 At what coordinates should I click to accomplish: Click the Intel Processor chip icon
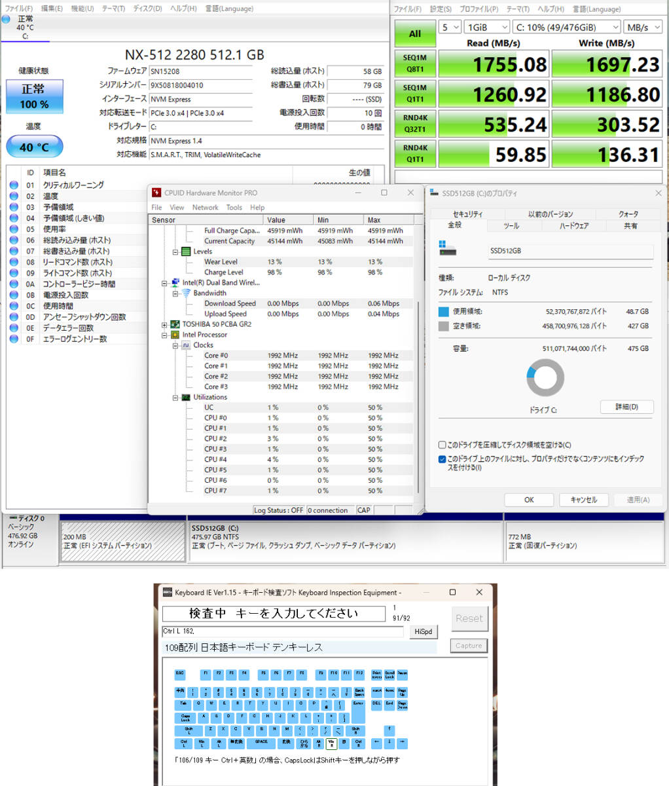[175, 335]
